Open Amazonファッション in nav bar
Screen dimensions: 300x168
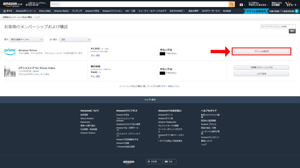point(112,11)
